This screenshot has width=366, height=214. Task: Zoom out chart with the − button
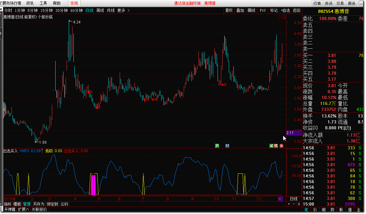pyautogui.click(x=294, y=204)
